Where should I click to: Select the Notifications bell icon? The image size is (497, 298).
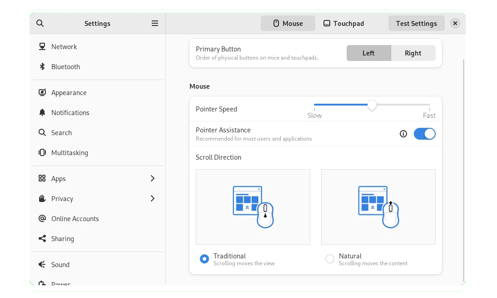(x=42, y=112)
